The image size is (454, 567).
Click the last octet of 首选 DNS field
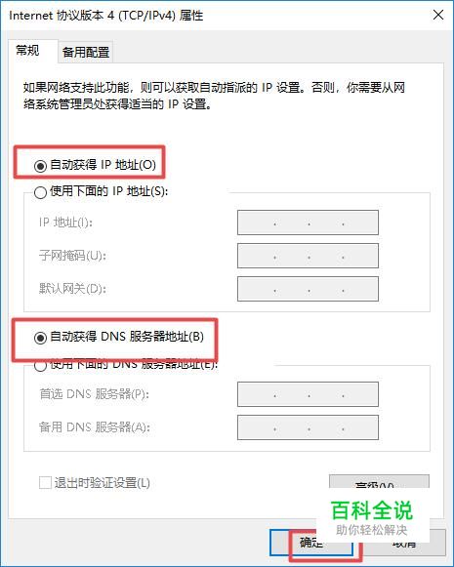tap(360, 394)
